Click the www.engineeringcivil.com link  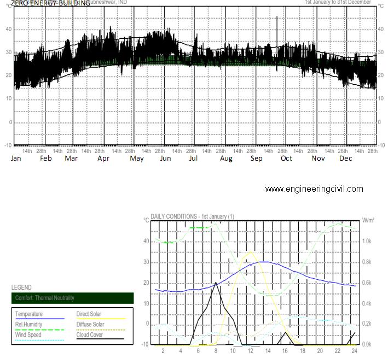pyautogui.click(x=314, y=189)
